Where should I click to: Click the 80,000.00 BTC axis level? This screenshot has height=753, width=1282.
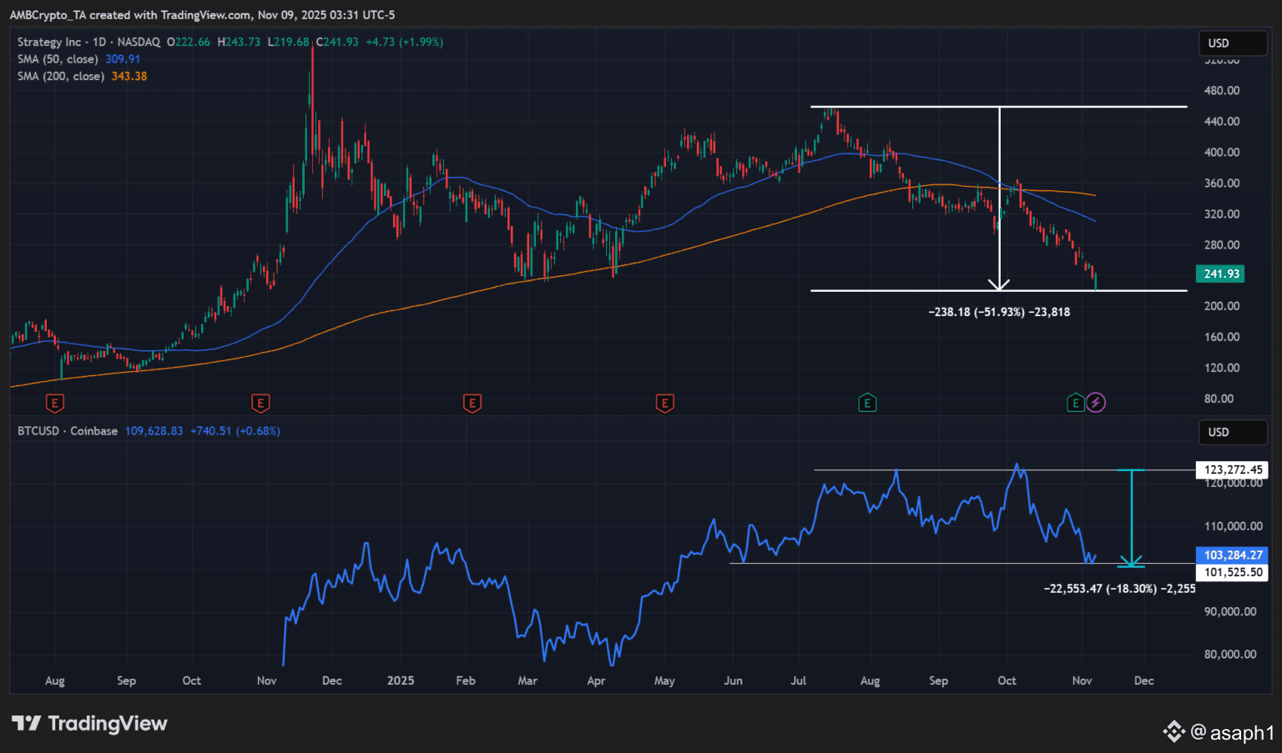1230,655
